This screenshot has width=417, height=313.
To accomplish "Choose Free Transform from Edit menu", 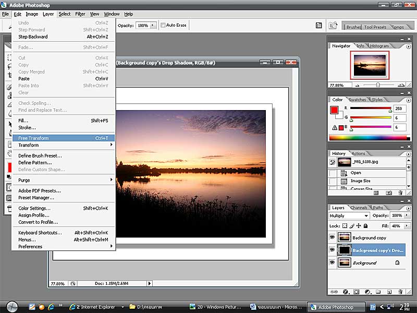I will click(x=64, y=138).
